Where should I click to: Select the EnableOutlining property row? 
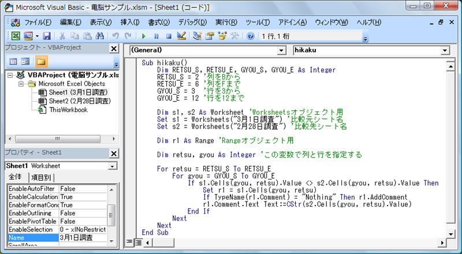click(57, 213)
